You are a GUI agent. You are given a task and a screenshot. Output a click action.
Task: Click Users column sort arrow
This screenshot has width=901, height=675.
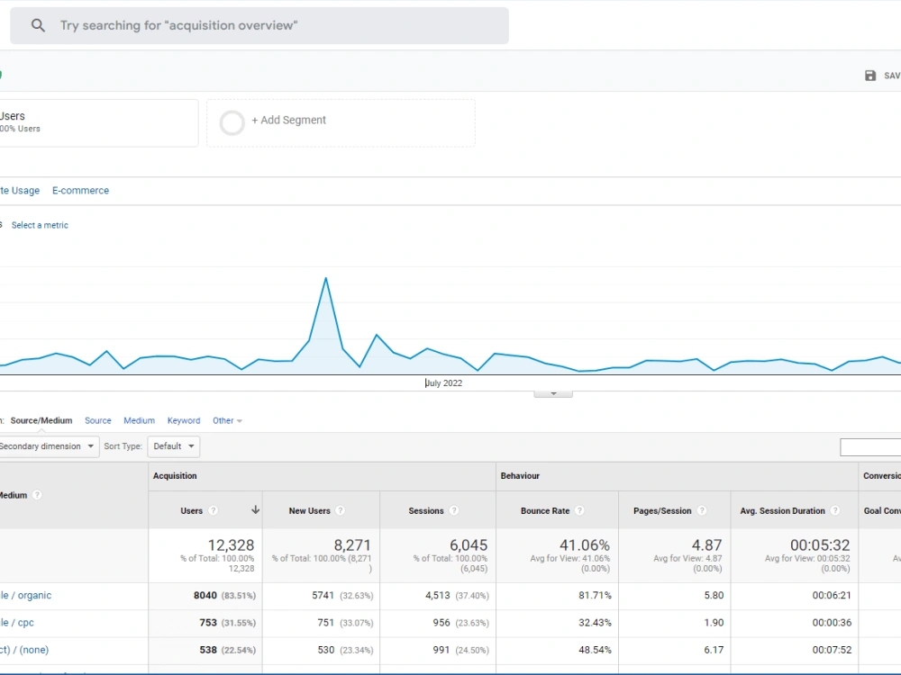pos(255,509)
